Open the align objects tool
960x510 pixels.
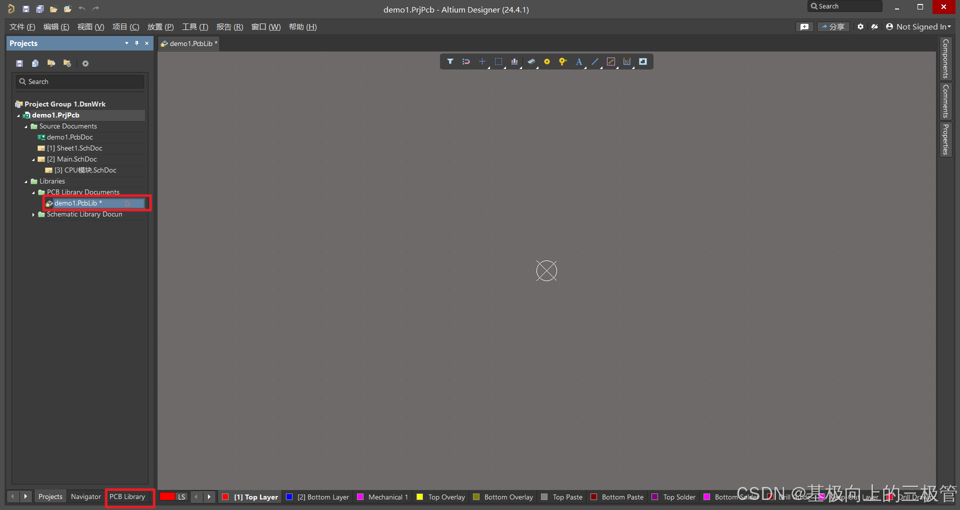pyautogui.click(x=514, y=61)
